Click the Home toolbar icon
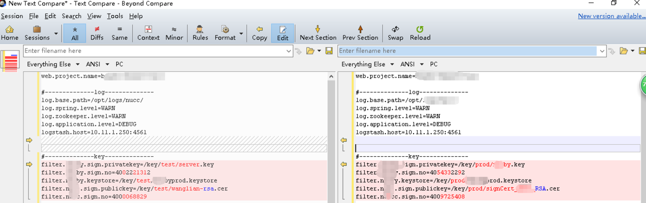Viewport: 646px width, 203px height. click(x=9, y=33)
